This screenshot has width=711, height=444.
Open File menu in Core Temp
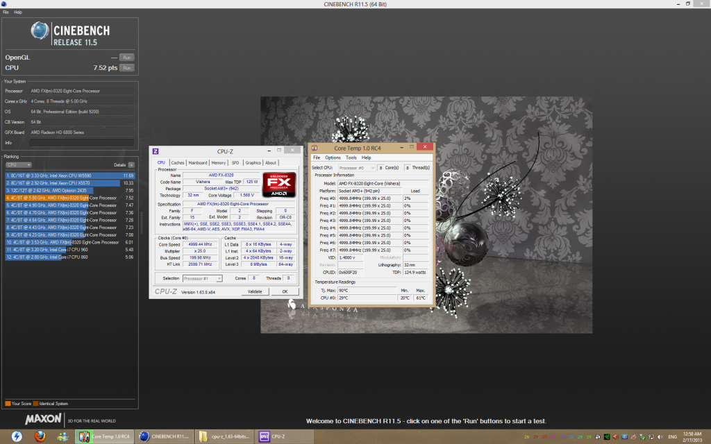[x=317, y=157]
